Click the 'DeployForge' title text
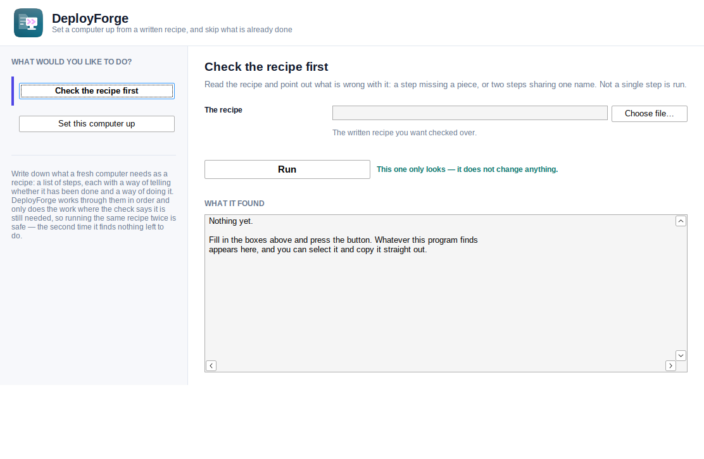 point(91,18)
